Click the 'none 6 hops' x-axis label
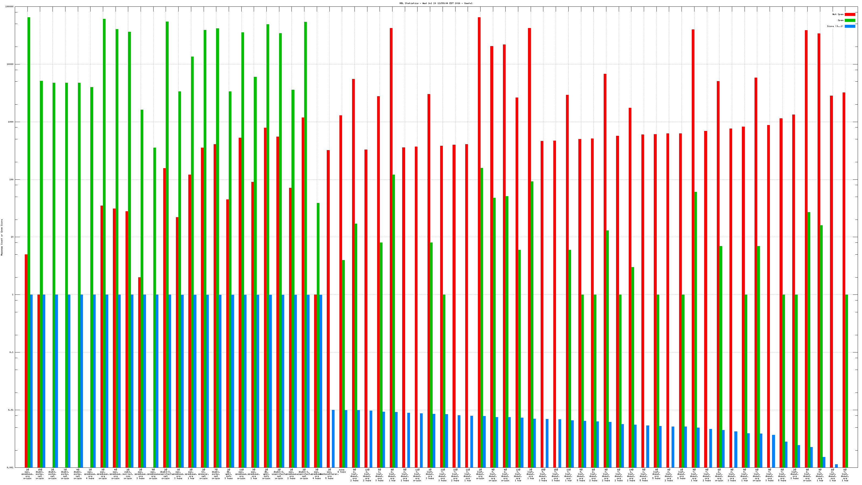 (x=342, y=471)
